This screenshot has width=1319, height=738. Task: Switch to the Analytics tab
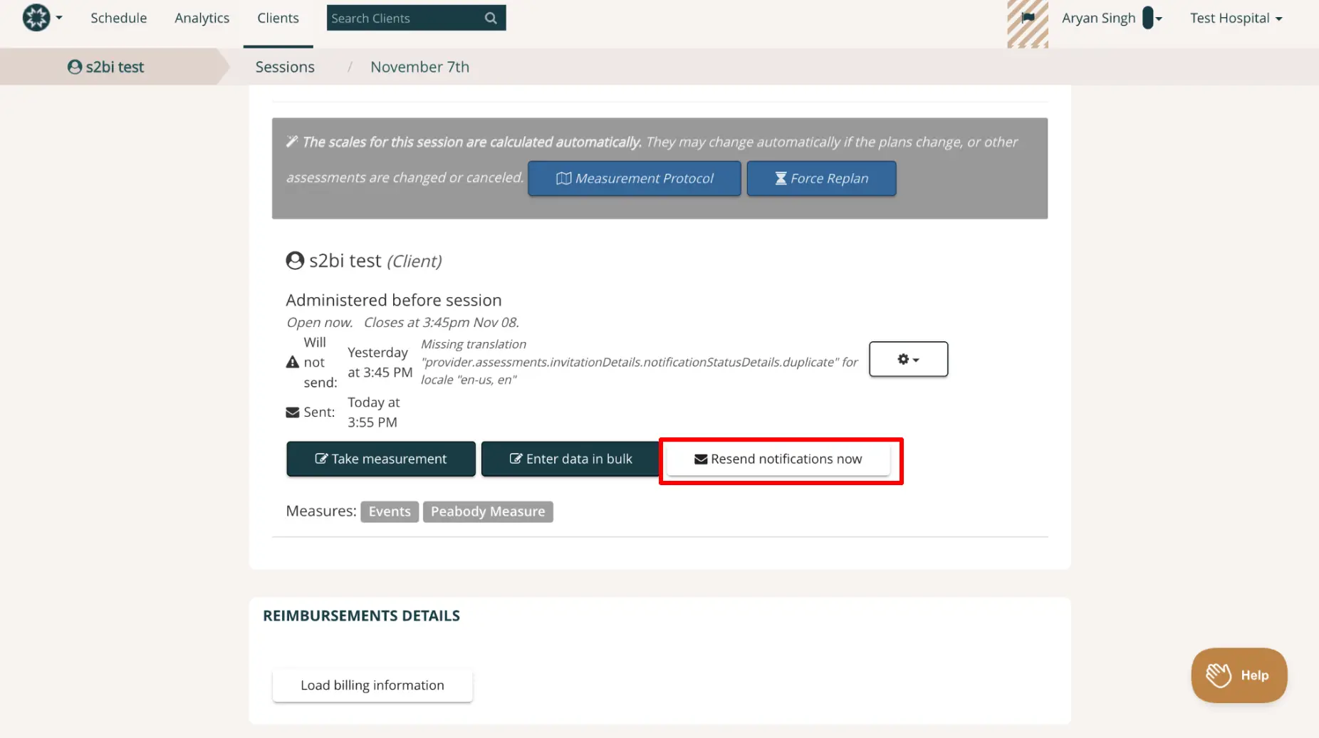[x=202, y=18]
